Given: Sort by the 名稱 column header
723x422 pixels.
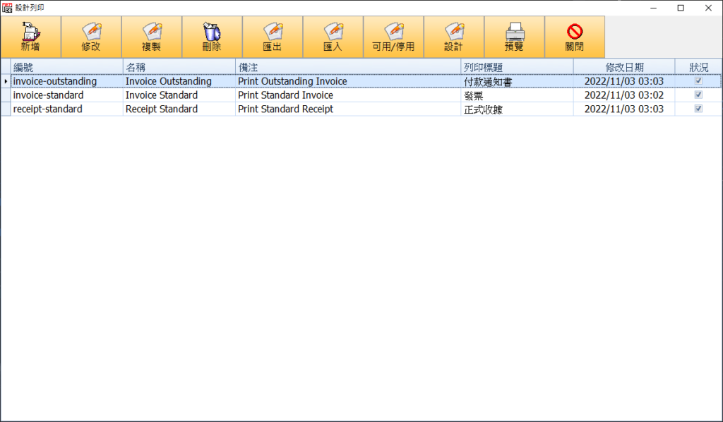Looking at the screenshot, I should [x=179, y=67].
